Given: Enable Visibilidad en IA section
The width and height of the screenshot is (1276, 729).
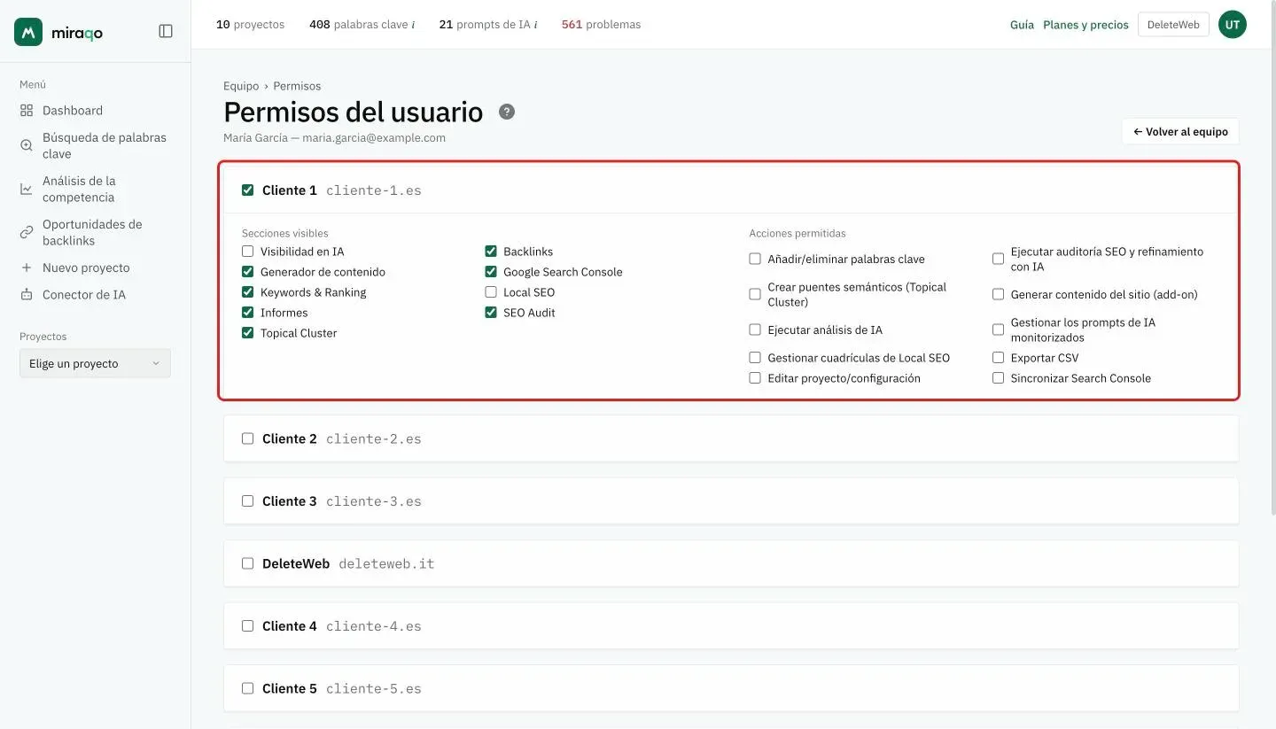Looking at the screenshot, I should pyautogui.click(x=247, y=252).
